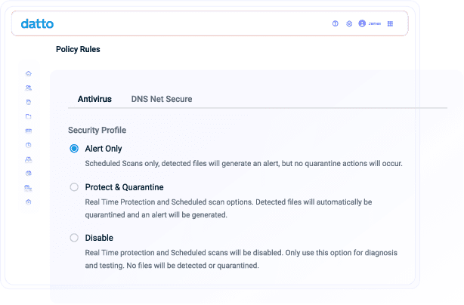The width and height of the screenshot is (464, 305).
Task: Open the folder icon in the sidebar
Action: (29, 116)
